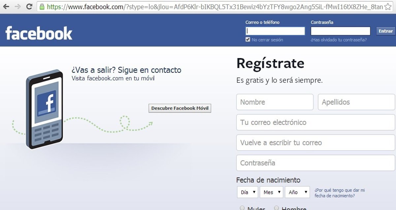Select the Mujer radio button
Viewport: 396px width, 210px height.
pos(242,208)
